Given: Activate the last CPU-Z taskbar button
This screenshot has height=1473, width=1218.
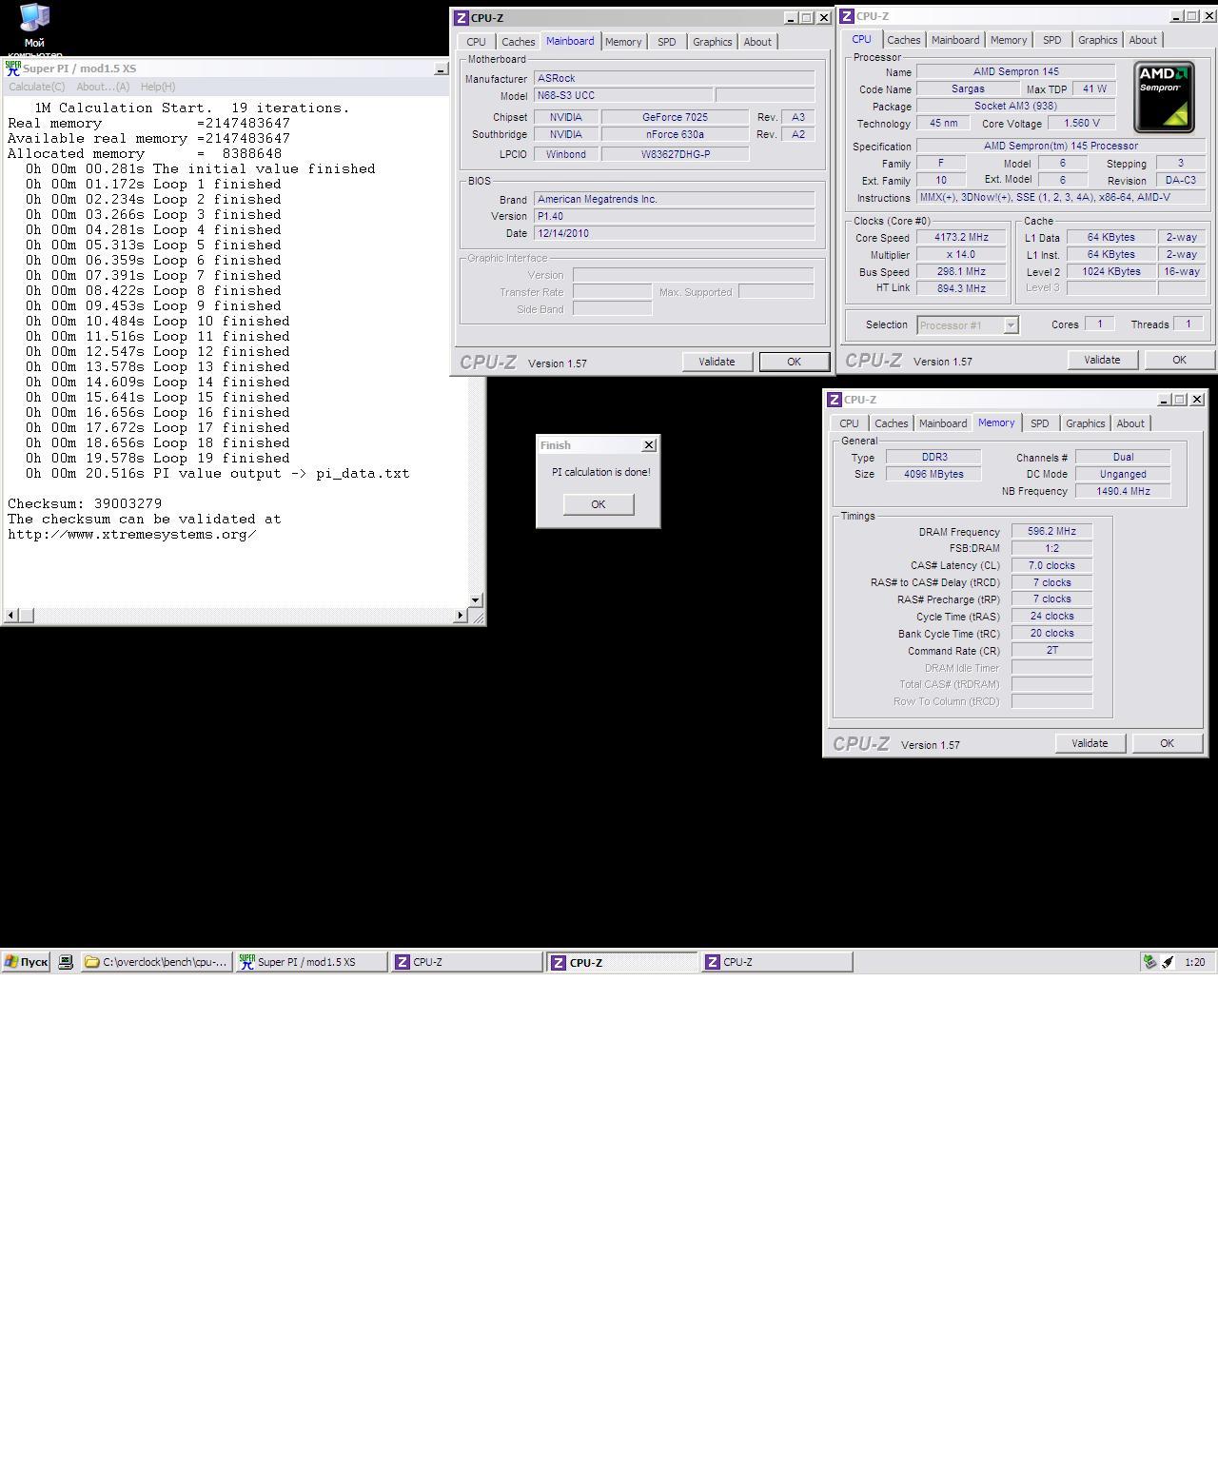Looking at the screenshot, I should [776, 962].
